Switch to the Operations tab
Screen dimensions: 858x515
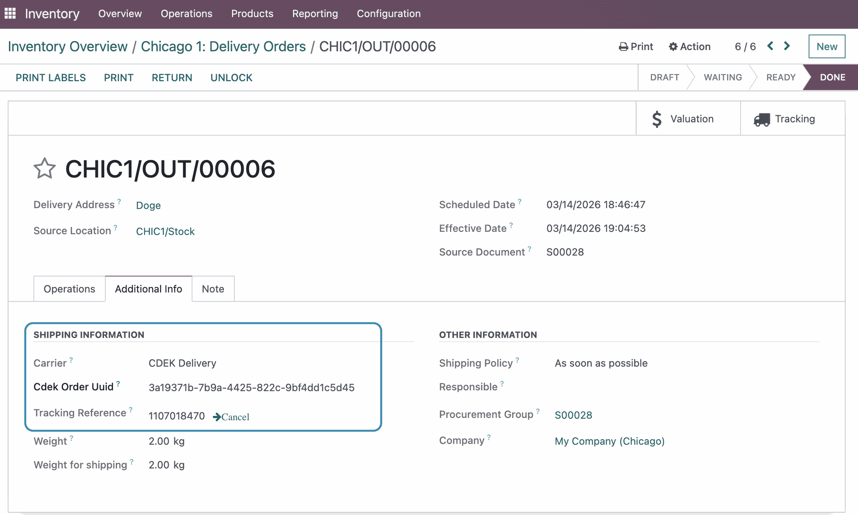tap(69, 289)
